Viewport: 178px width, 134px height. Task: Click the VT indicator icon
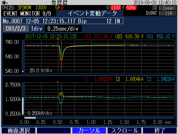tap(59, 3)
